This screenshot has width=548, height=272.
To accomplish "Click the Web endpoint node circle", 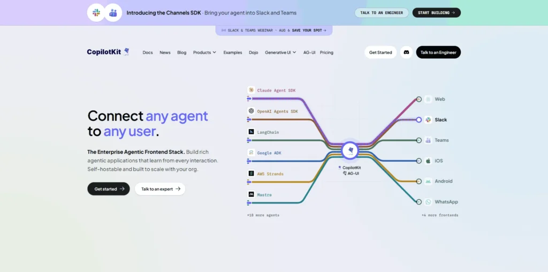I will (418, 99).
